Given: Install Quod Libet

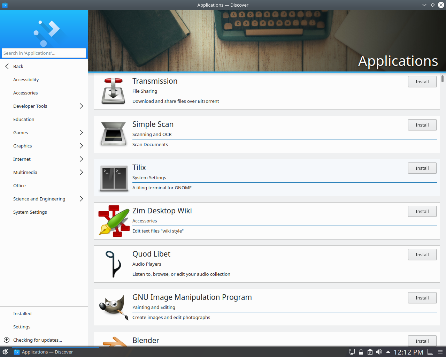Looking at the screenshot, I should 422,255.
